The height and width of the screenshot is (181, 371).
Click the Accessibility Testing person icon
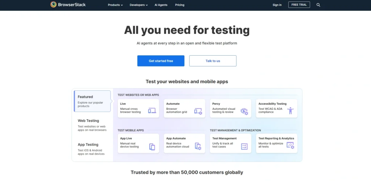pyautogui.click(x=290, y=111)
